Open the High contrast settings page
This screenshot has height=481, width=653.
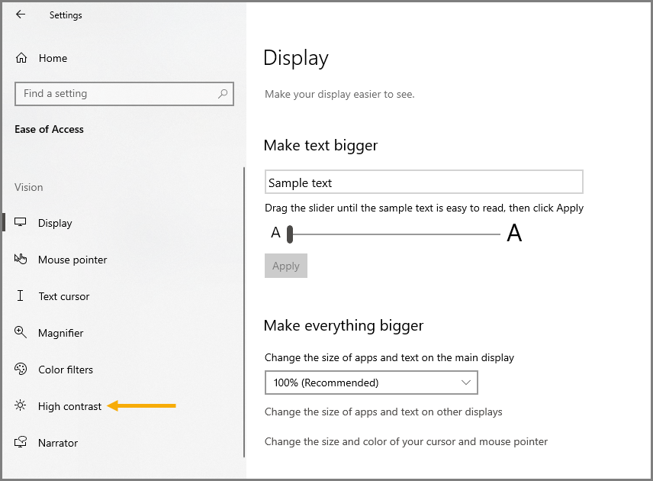pos(69,406)
